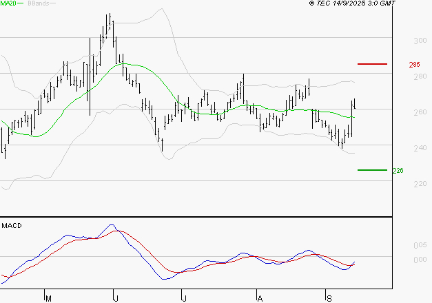
Task: Click the green 226 price label
Action: 398,171
